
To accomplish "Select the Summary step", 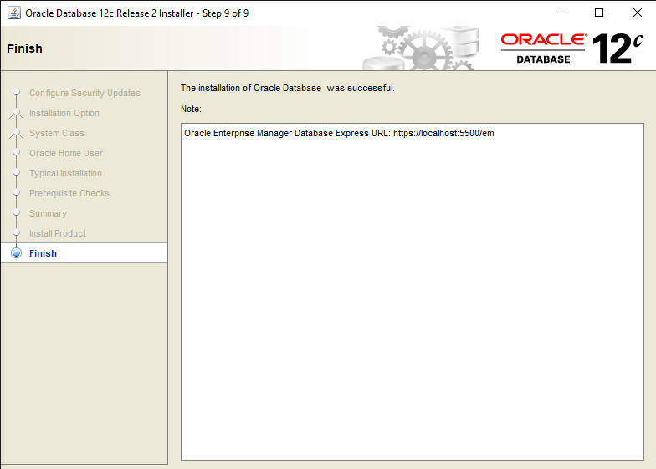I will [x=48, y=213].
